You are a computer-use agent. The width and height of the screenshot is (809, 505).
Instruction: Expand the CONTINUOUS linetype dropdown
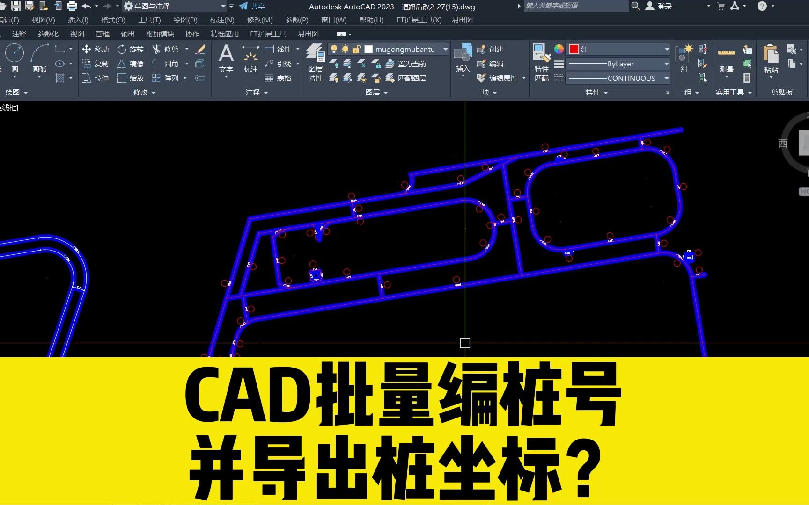[x=667, y=78]
